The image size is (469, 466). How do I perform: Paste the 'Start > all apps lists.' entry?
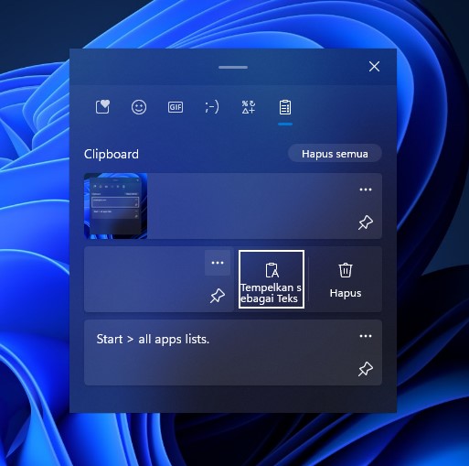coord(233,352)
